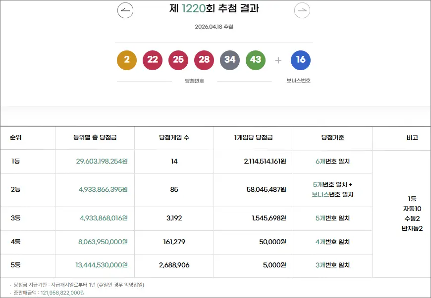
Task: Click 2nd prize total 4,933,866,395원
Action: pos(103,189)
